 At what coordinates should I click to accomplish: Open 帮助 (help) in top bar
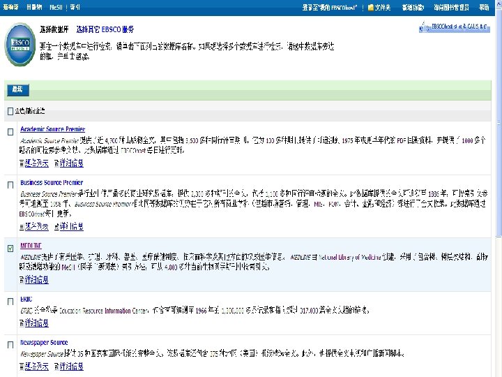pyautogui.click(x=484, y=8)
